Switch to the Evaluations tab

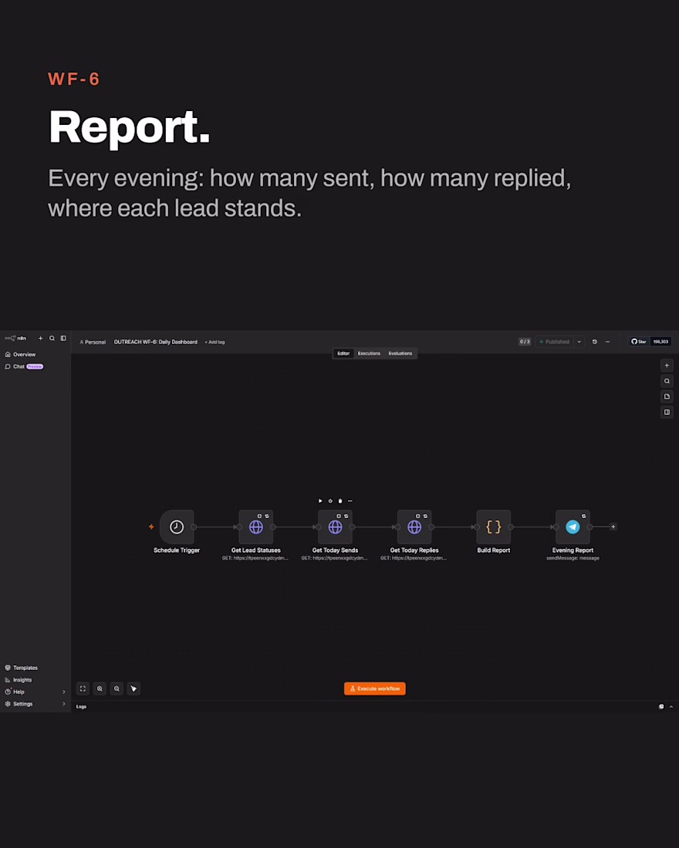click(x=400, y=353)
